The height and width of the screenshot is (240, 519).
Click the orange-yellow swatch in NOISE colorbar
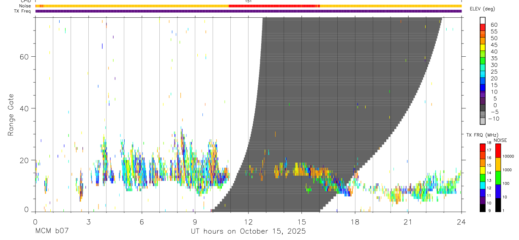pyautogui.click(x=498, y=164)
